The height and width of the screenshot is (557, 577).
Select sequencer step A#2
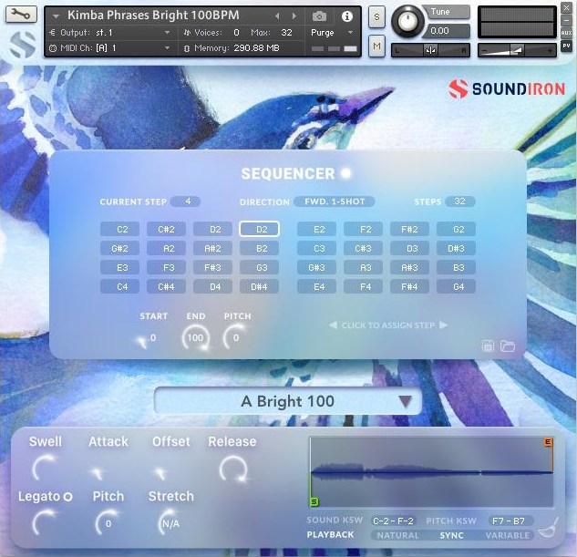(x=212, y=248)
